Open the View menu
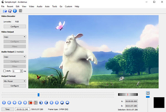The image size is (166, 112). pos(24,6)
